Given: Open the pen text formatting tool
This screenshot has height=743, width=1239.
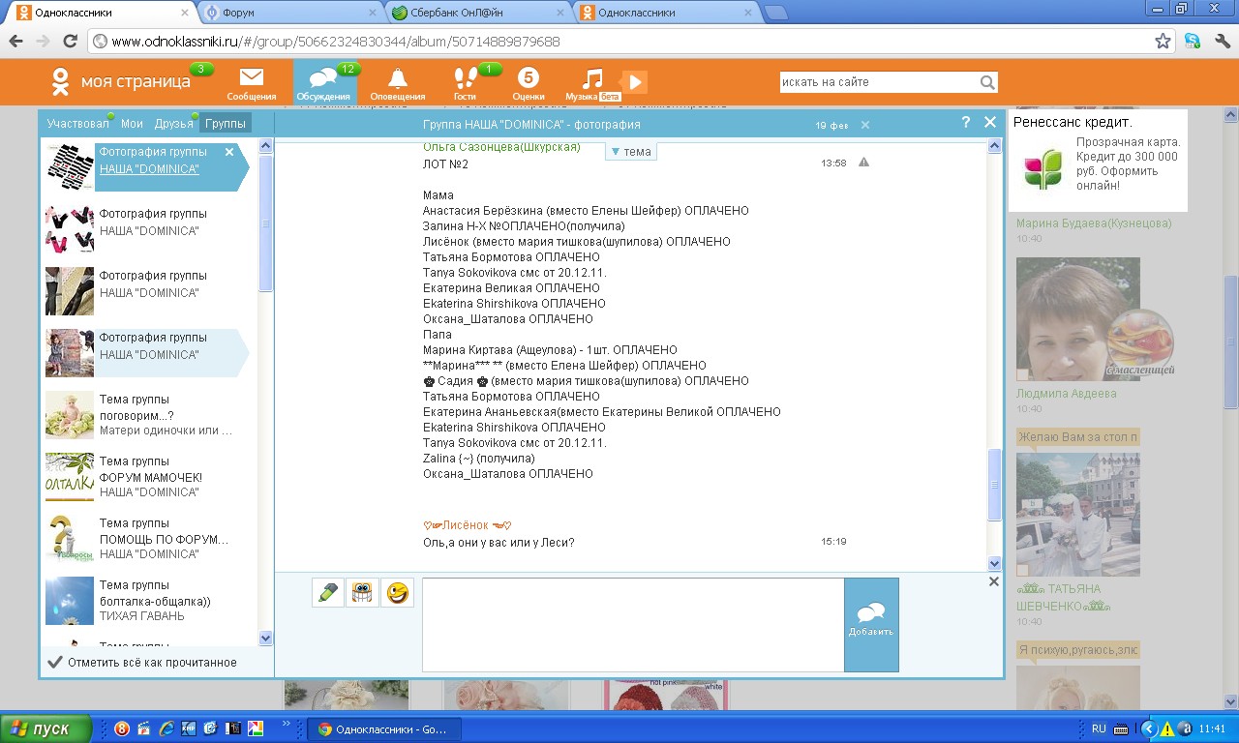Looking at the screenshot, I should point(328,592).
